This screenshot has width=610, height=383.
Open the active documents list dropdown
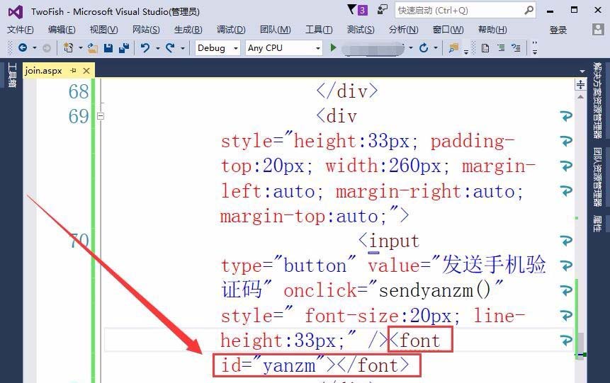(x=582, y=72)
